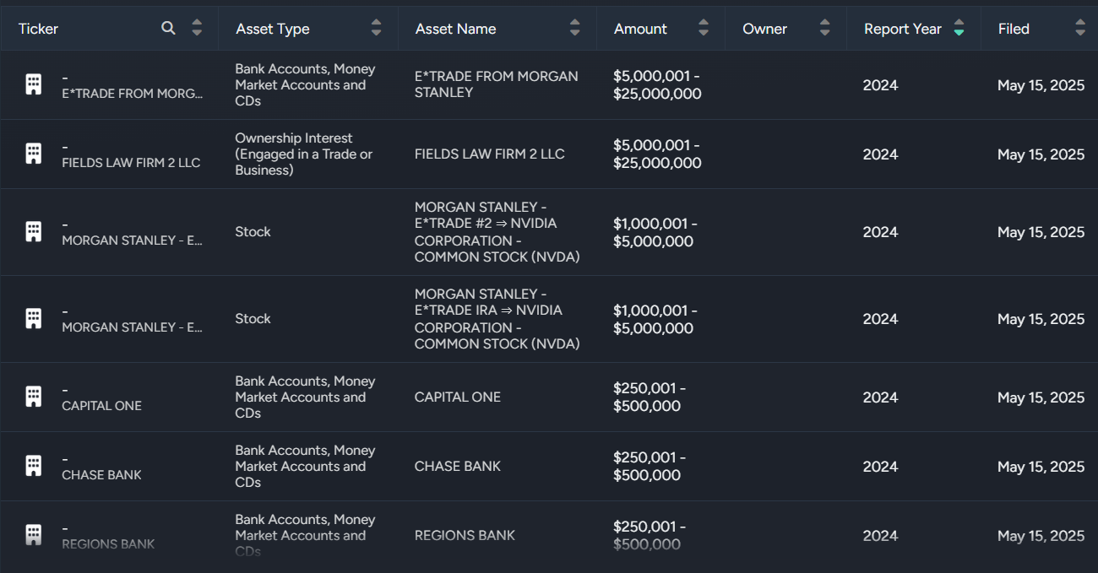
Task: Click building icon for E*TRADE IRA NVIDIA row
Action: pos(33,318)
